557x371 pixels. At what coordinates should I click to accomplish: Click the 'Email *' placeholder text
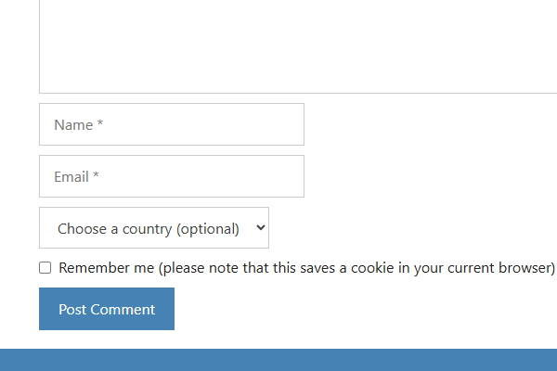(76, 177)
